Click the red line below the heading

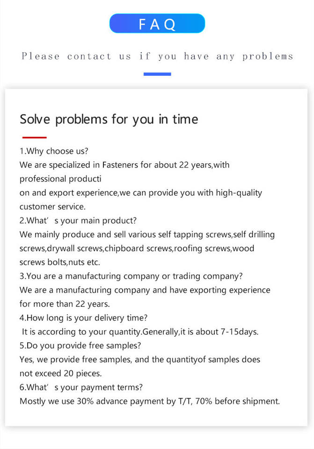tap(34, 138)
